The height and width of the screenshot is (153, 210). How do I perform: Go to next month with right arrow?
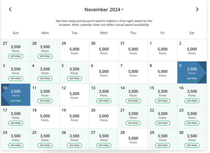tap(197, 9)
